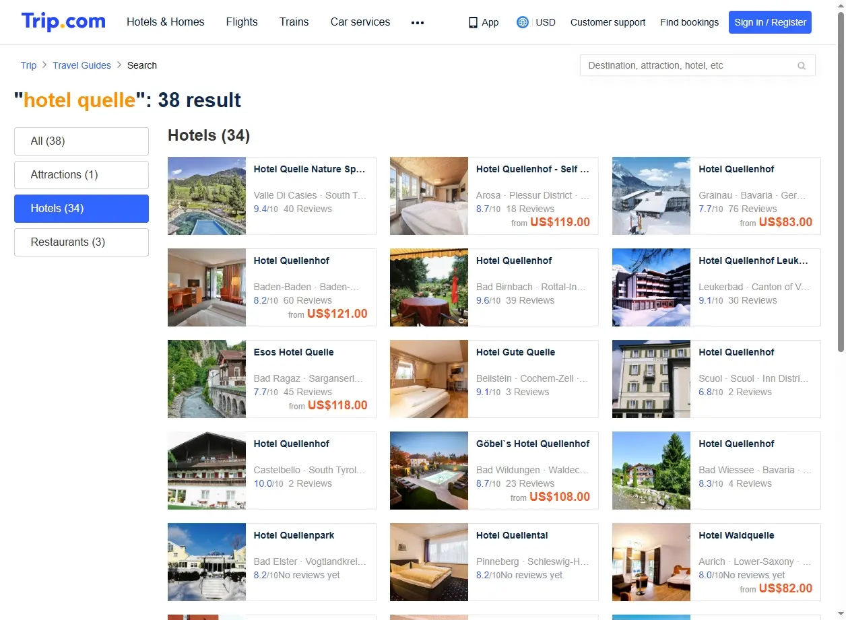Open Hotel Quelle Nature Spa thumbnail

pos(207,196)
